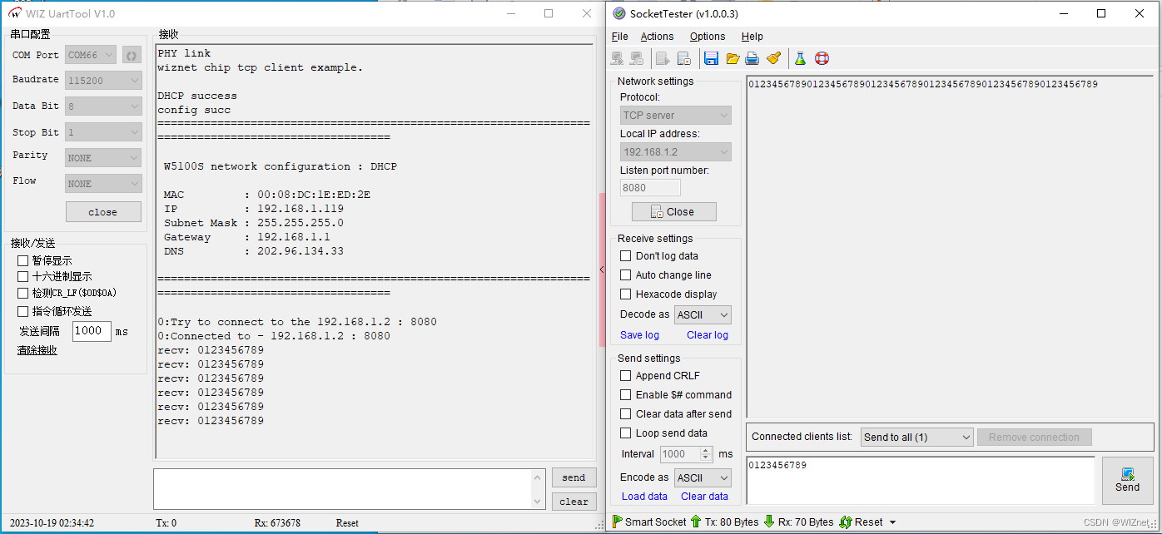Image resolution: width=1162 pixels, height=534 pixels.
Task: Open the Flow control dropdown
Action: click(x=104, y=184)
